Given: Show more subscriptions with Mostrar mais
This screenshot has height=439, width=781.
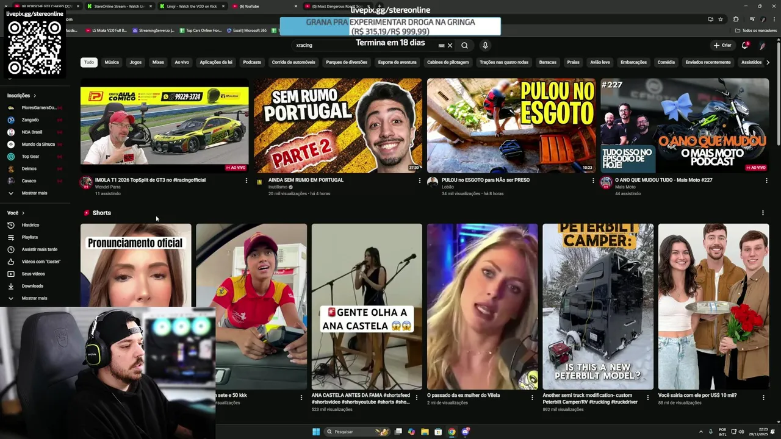Looking at the screenshot, I should click(x=34, y=193).
